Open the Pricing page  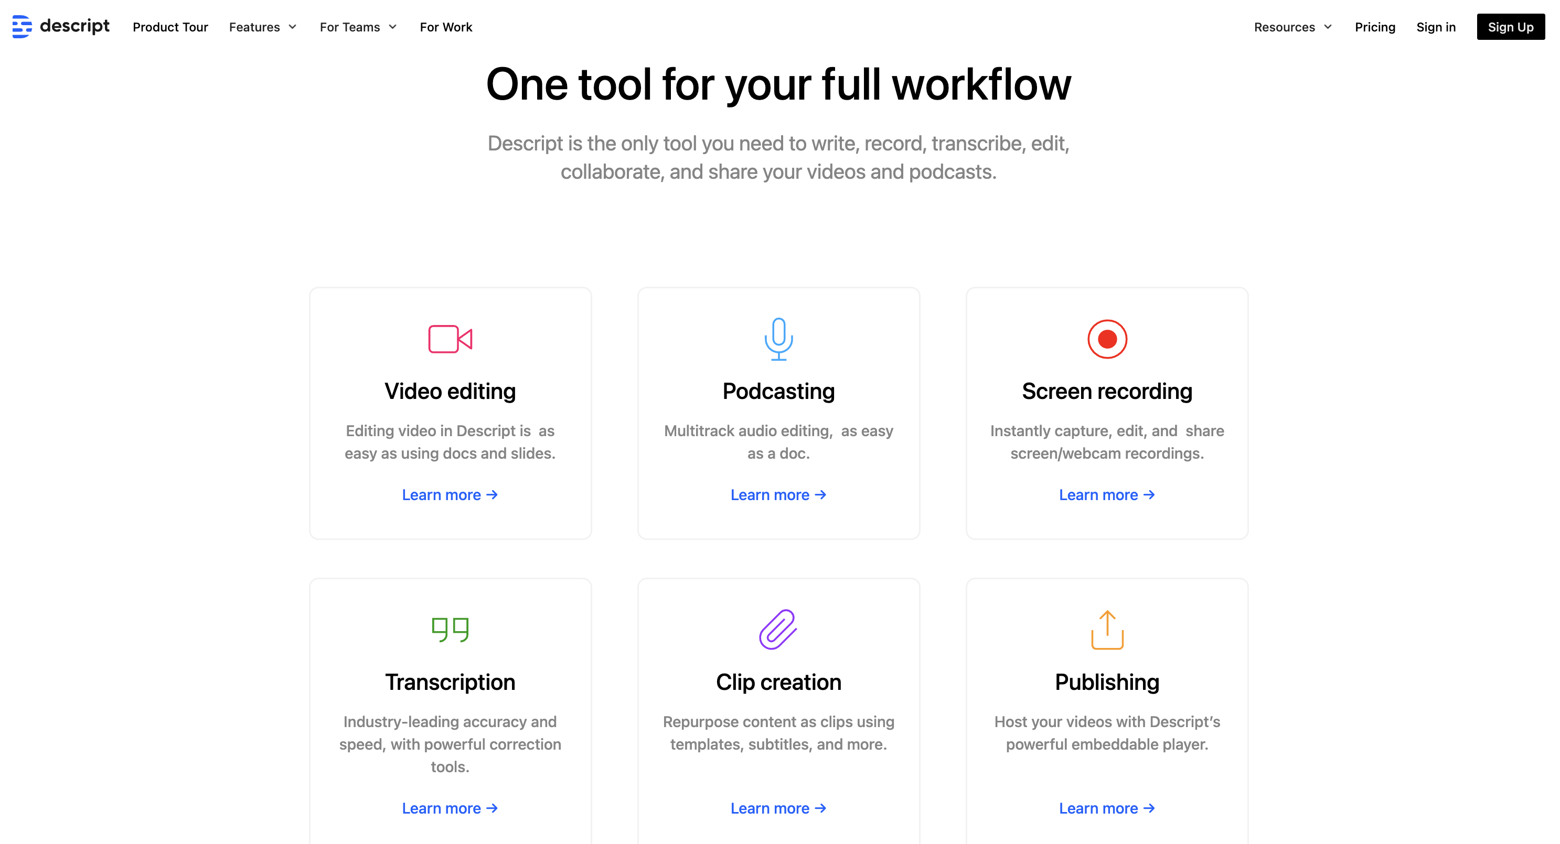pyautogui.click(x=1375, y=27)
